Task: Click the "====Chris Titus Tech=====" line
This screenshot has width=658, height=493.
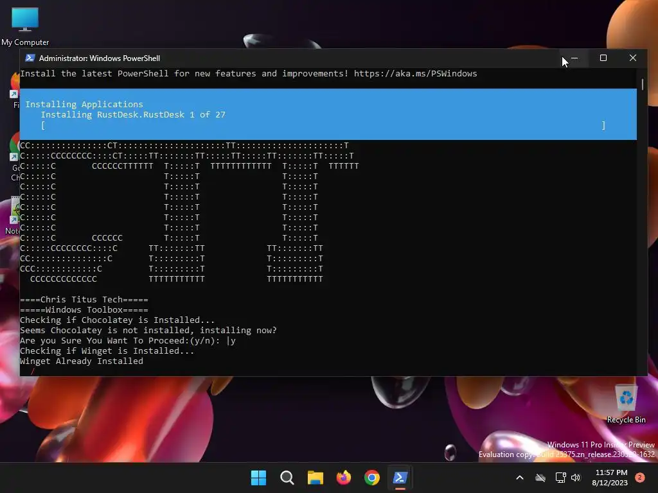Action: click(x=84, y=299)
